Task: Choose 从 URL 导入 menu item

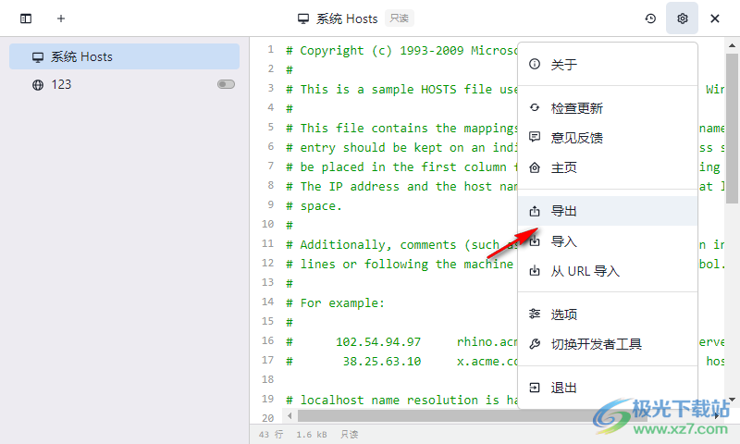Action: [x=608, y=271]
